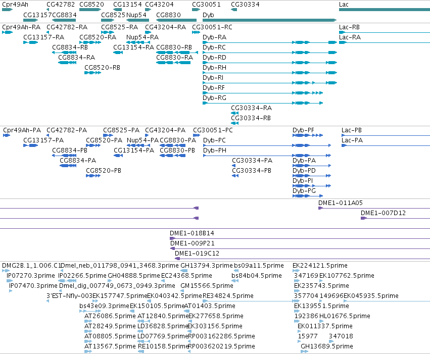Viewport: 430px width, 354px height.
Task: Select the Nup54-RA transcript label
Action: [142, 37]
